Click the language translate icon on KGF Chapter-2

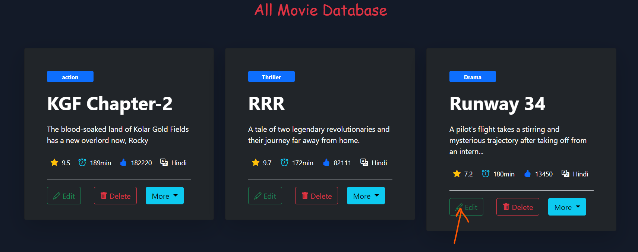click(x=164, y=163)
